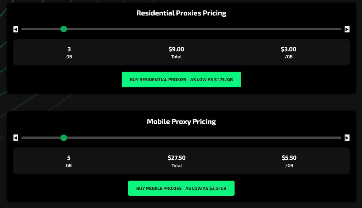Viewport: 362px width, 208px height.
Task: Click the Mobile Proxy Pricing heading
Action: click(181, 122)
